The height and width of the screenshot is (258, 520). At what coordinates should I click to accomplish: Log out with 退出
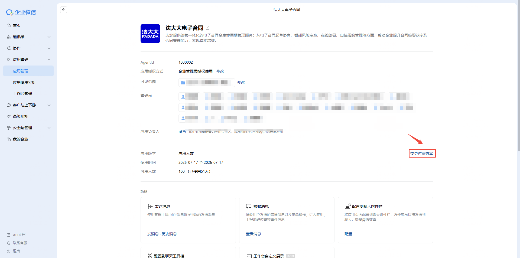click(x=17, y=251)
